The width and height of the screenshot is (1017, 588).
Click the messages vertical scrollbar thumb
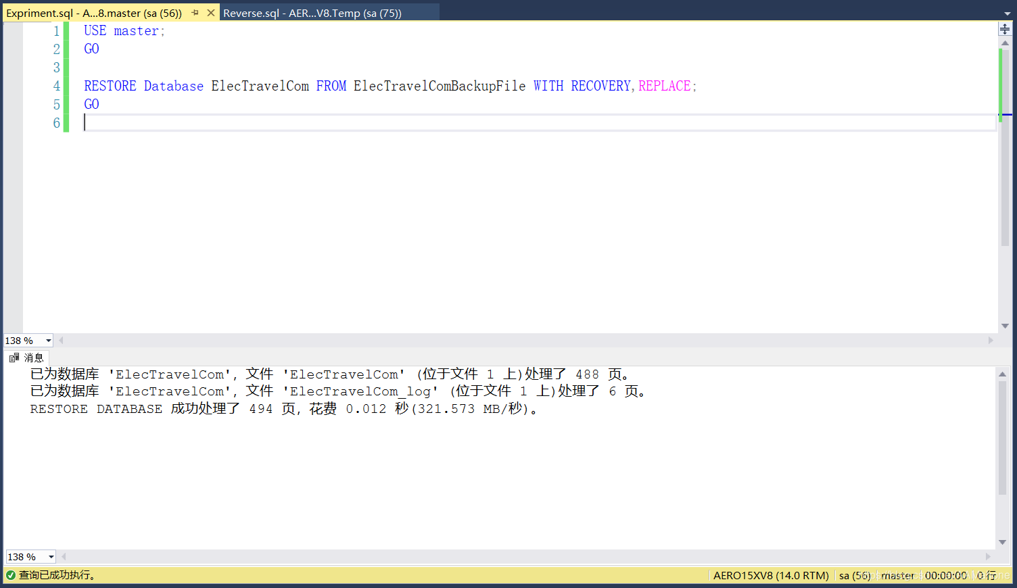click(x=1002, y=438)
